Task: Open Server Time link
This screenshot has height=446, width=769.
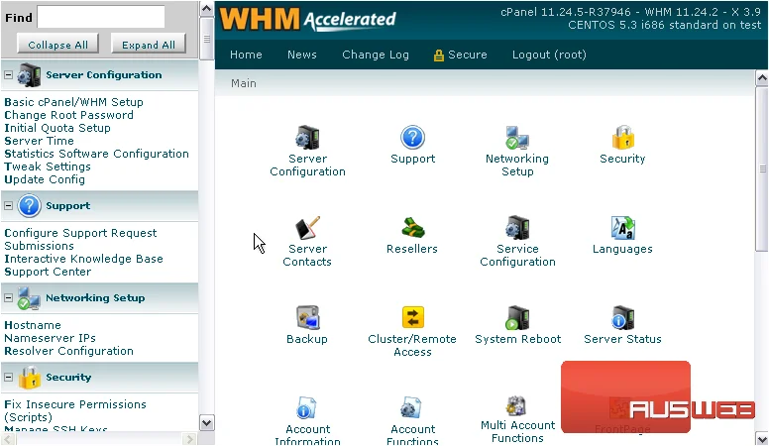Action: pyautogui.click(x=39, y=141)
